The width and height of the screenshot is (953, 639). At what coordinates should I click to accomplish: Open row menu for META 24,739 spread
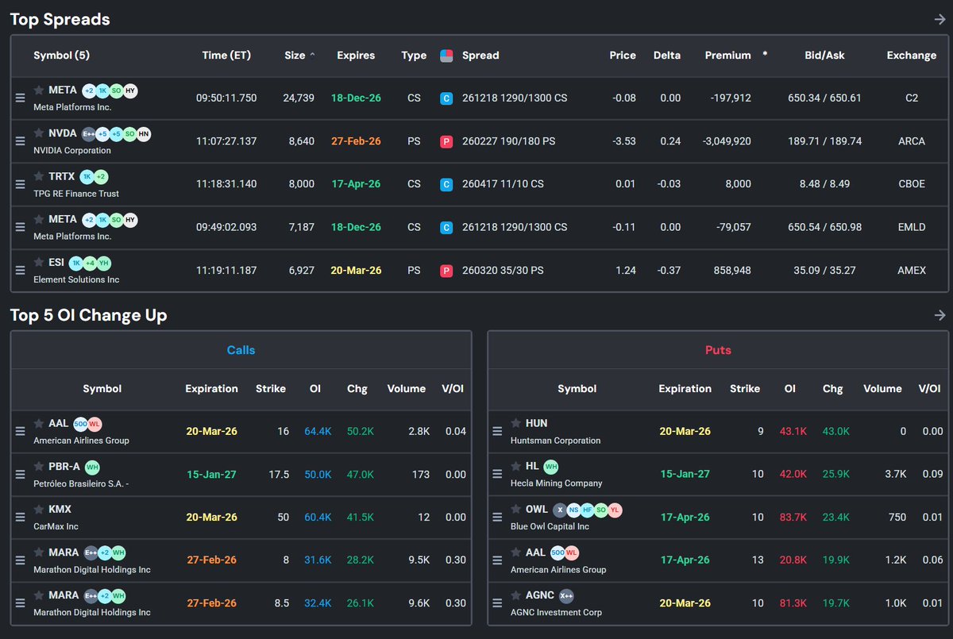[x=21, y=98]
